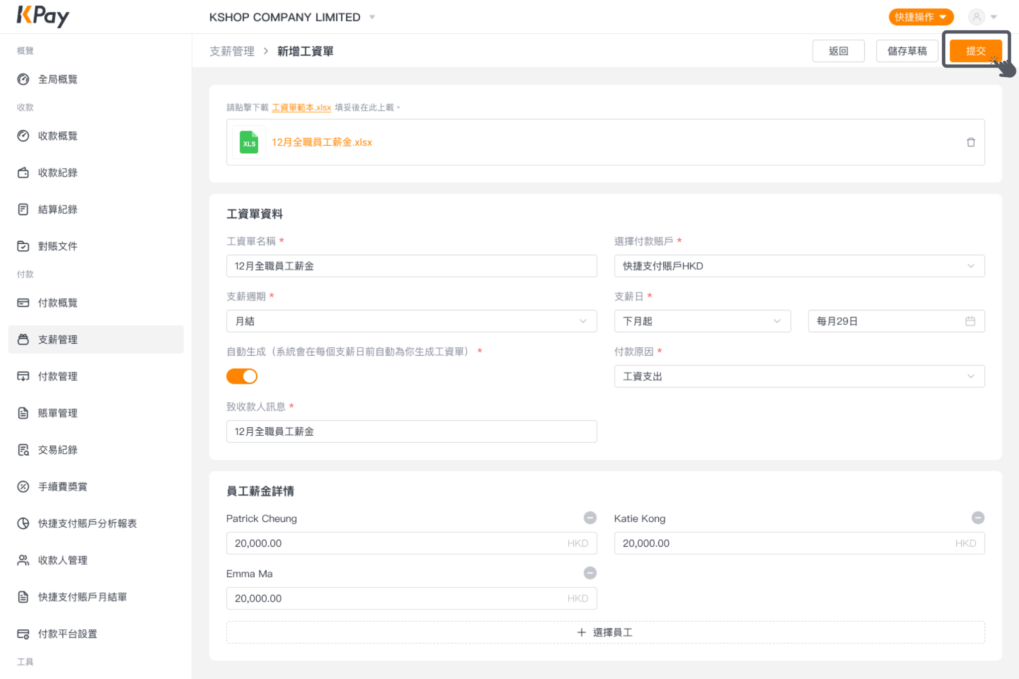Go to 結算紀錄 in sidebar
Screen dimensions: 1019x679
click(x=96, y=209)
